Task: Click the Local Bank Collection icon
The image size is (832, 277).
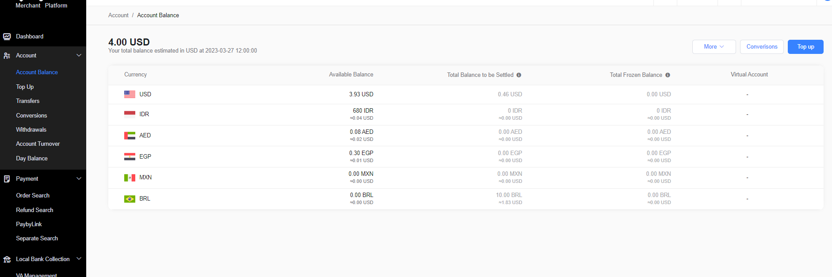Action: coord(7,259)
